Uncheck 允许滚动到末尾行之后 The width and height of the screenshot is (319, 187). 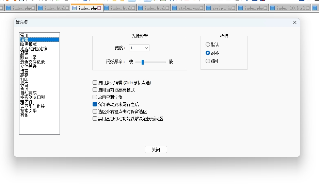tap(95, 104)
